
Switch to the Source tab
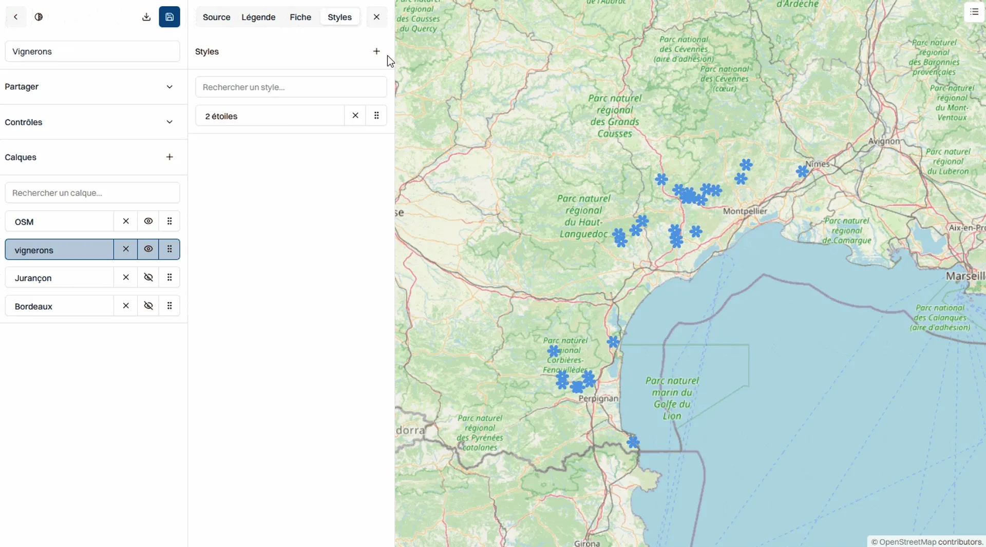[x=216, y=17]
